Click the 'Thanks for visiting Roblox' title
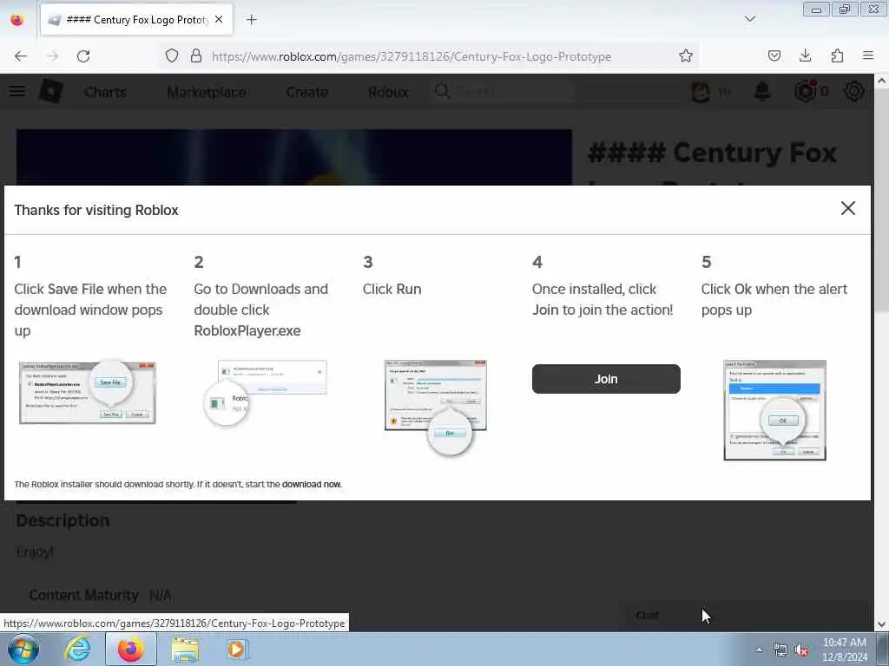 click(96, 210)
